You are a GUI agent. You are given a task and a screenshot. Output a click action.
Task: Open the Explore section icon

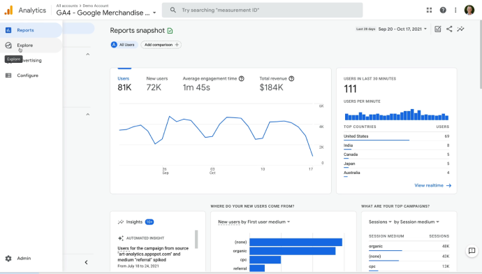pyautogui.click(x=8, y=45)
